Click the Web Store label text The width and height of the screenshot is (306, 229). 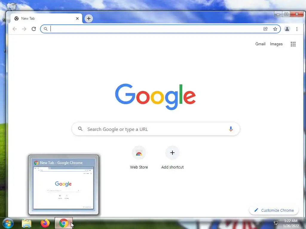tap(139, 167)
